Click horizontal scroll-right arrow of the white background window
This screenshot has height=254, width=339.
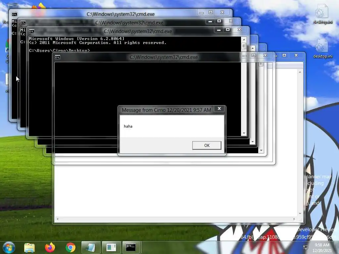click(294, 219)
